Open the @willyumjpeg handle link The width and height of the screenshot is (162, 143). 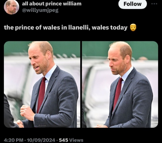click(x=40, y=10)
